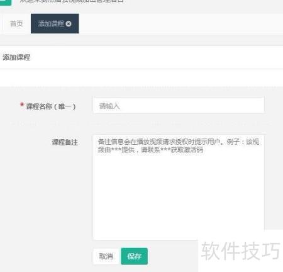Click into the 课程备注 textarea
Screen dimensions: 283x272
(179, 187)
